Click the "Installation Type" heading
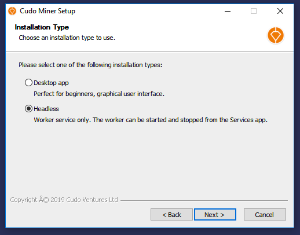Screen dimensions: 300x235 coord(42,27)
